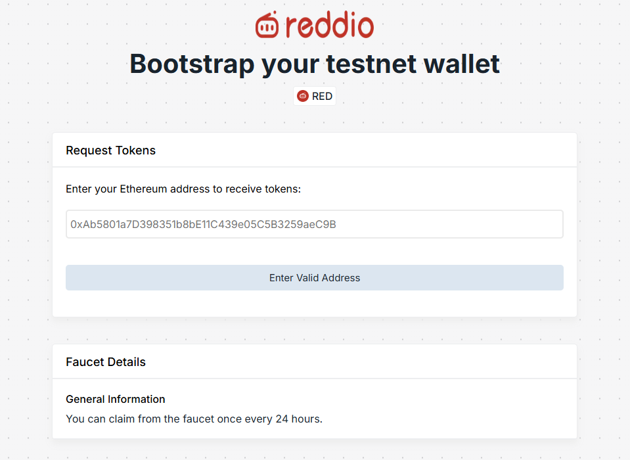This screenshot has height=460, width=630.
Task: Focus the Ethereum address input field
Action: pyautogui.click(x=314, y=224)
